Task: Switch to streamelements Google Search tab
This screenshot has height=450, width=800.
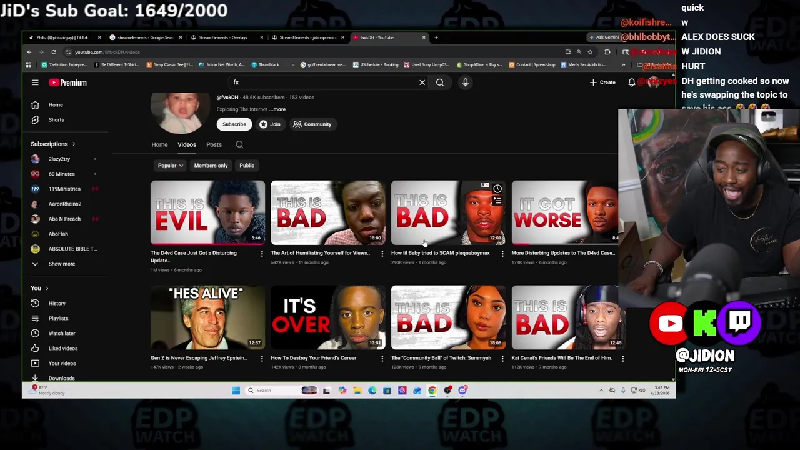Action: pyautogui.click(x=144, y=37)
